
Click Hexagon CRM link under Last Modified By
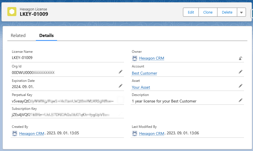click(151, 133)
